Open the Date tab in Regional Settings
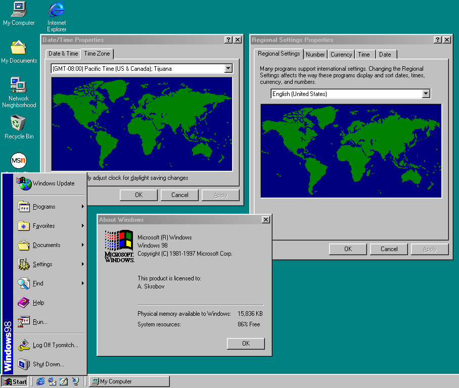Image resolution: width=459 pixels, height=388 pixels. 385,55
